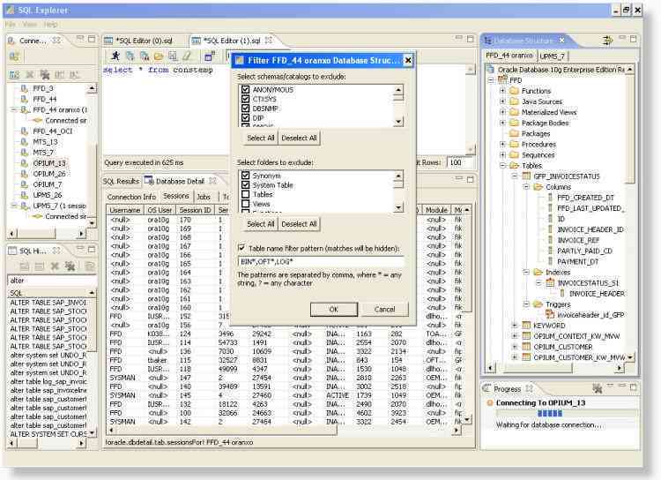Close the SQL Editor (1).sql tab
The height and width of the screenshot is (480, 661).
click(269, 40)
